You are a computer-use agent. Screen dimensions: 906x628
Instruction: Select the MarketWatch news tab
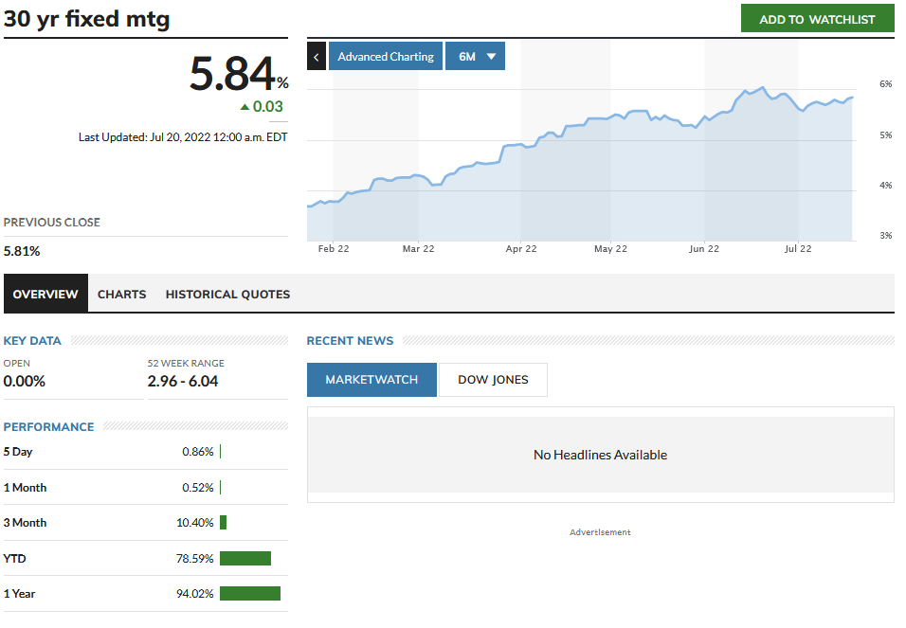click(371, 380)
